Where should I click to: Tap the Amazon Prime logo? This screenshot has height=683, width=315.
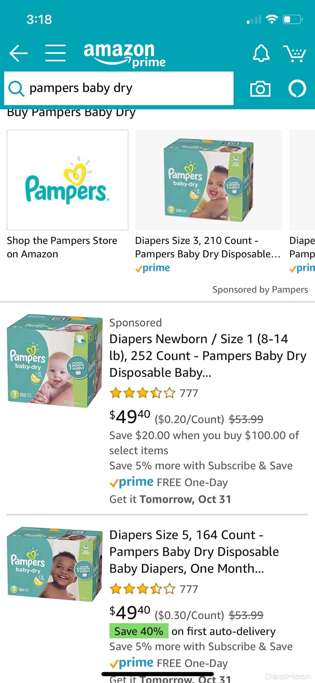point(125,55)
